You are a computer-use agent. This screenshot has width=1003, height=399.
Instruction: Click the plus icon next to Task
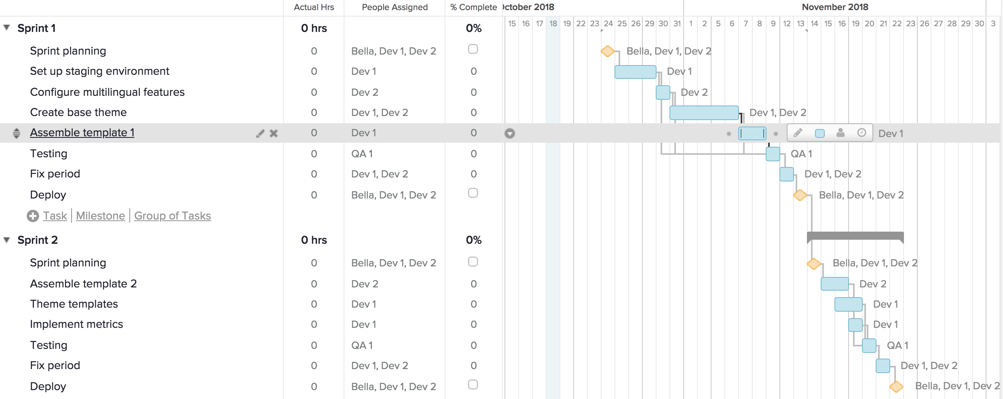click(33, 215)
